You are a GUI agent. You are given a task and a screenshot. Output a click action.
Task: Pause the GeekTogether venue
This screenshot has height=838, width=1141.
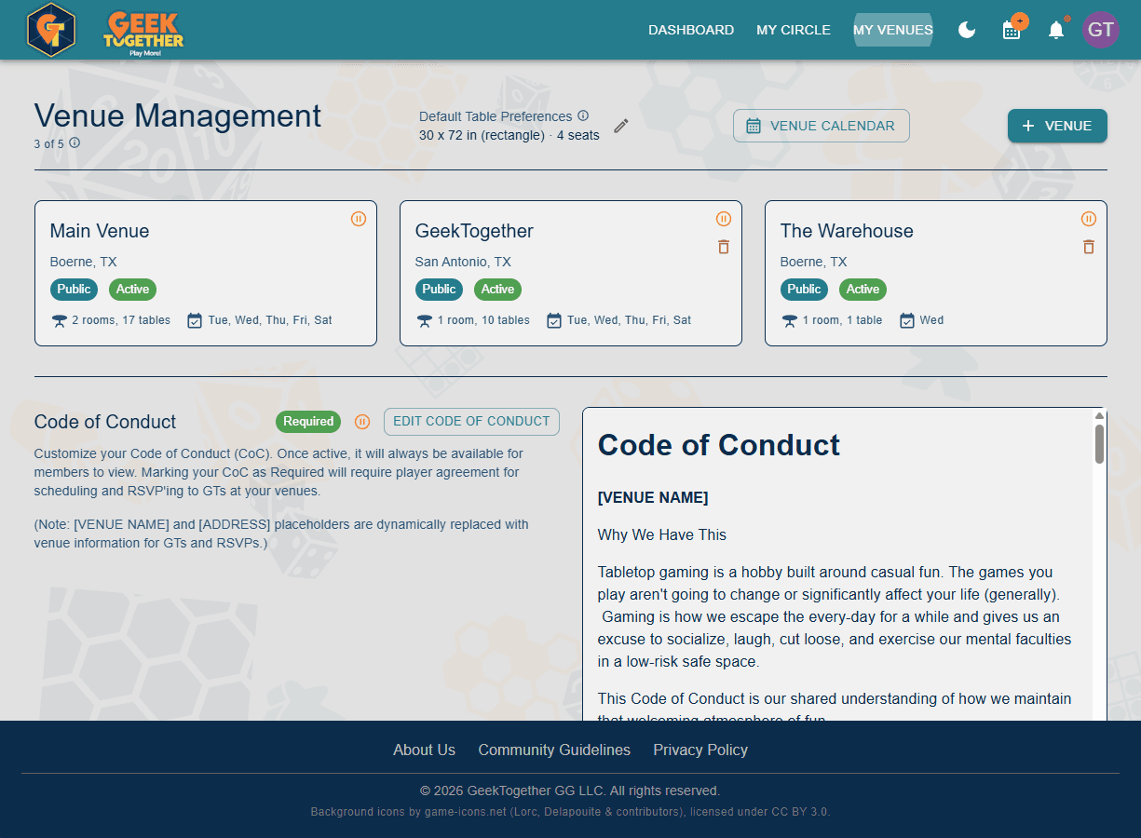724,219
